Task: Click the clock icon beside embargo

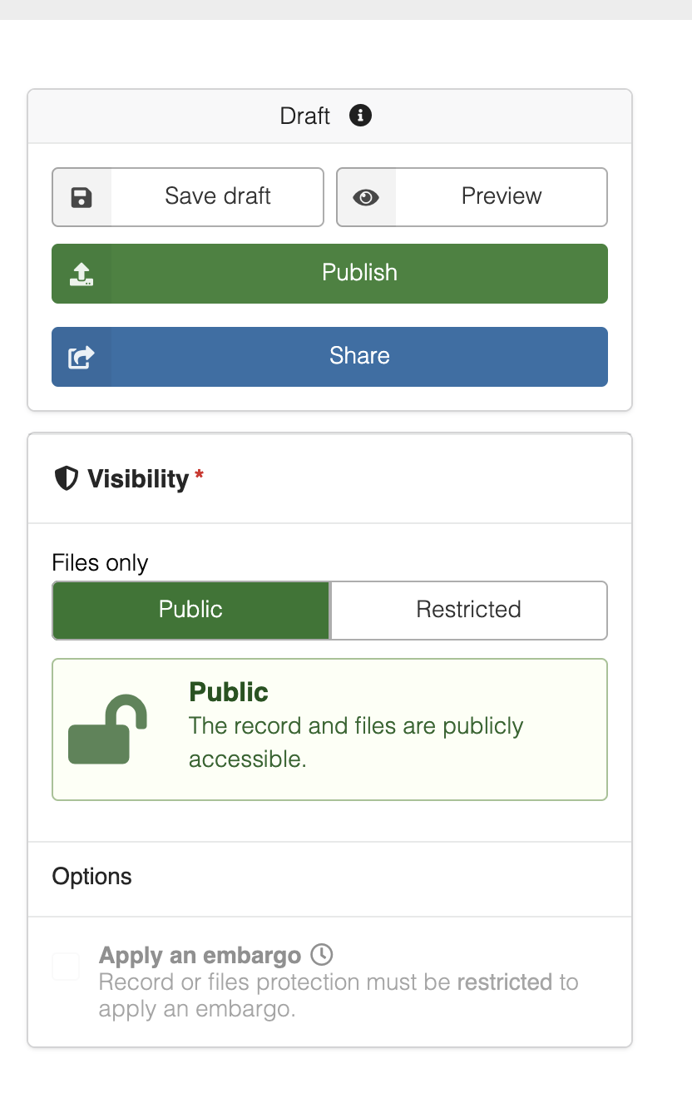Action: coord(321,953)
